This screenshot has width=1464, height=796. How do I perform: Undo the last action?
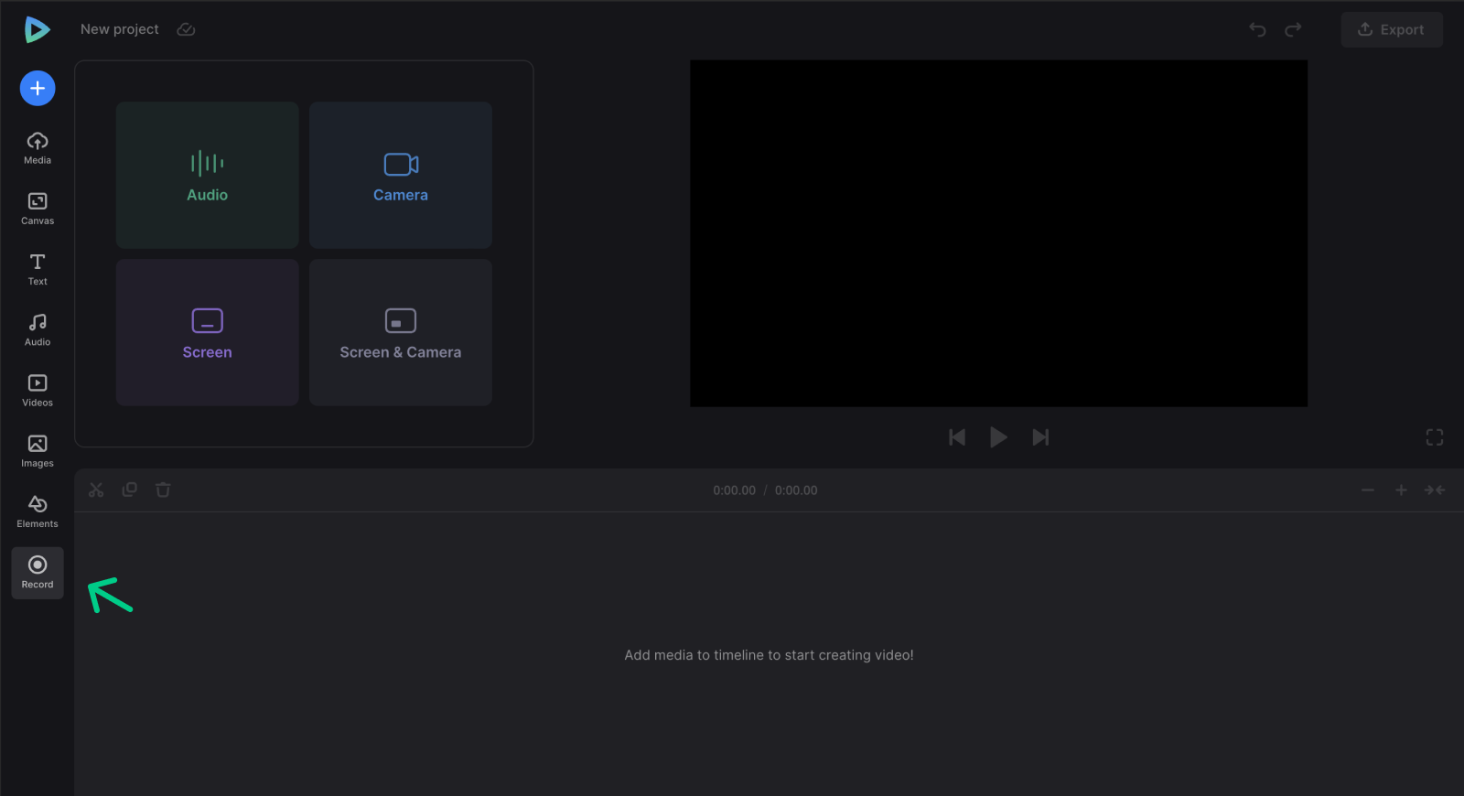coord(1258,29)
